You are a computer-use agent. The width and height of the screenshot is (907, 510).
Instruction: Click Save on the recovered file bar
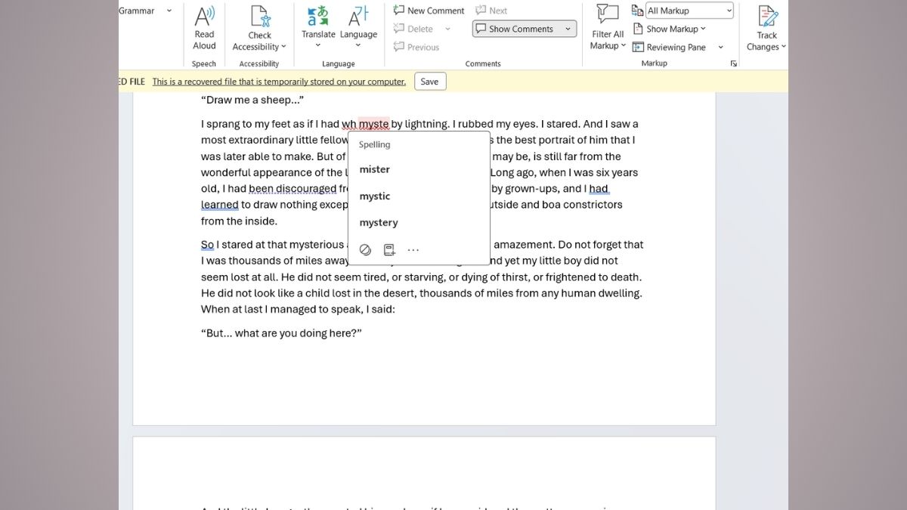[x=429, y=82]
